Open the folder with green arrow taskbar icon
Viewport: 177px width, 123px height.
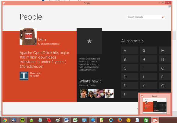(102, 120)
